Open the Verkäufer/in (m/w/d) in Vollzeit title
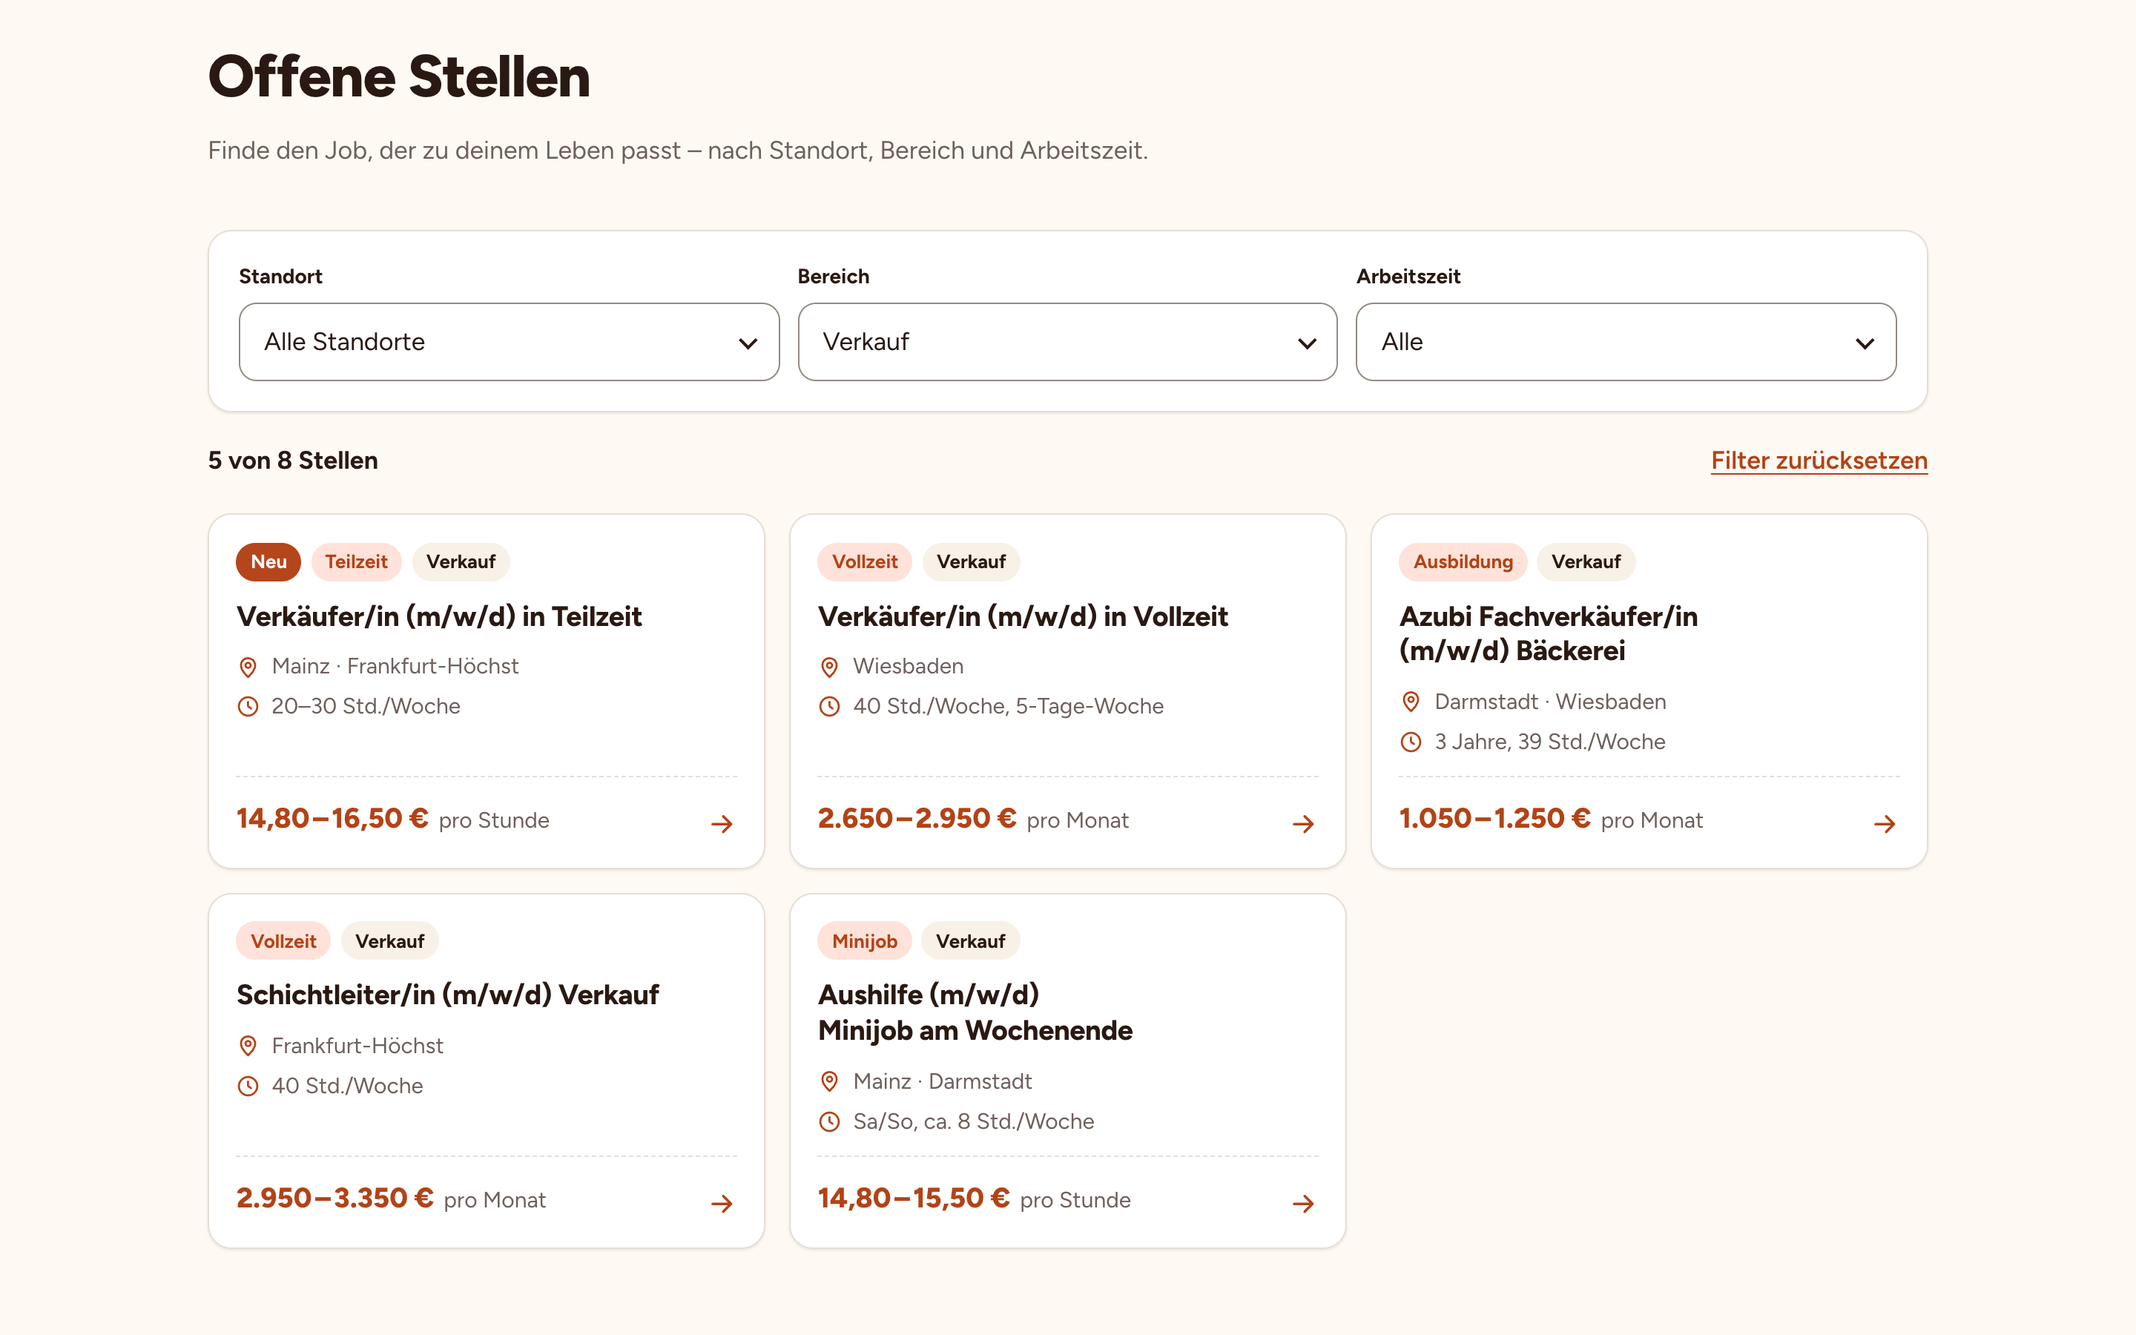2136x1335 pixels. [1022, 616]
